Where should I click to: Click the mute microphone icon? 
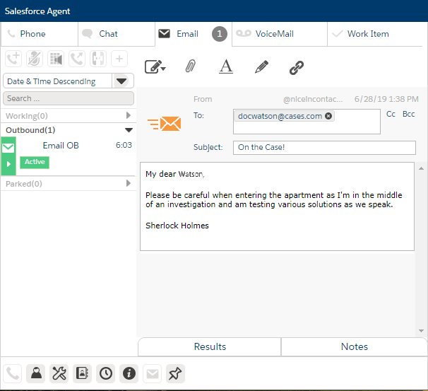35,59
